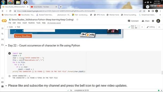Screen dimensions: 163x92
Task: Open the File menu
Action: coord(10,23)
